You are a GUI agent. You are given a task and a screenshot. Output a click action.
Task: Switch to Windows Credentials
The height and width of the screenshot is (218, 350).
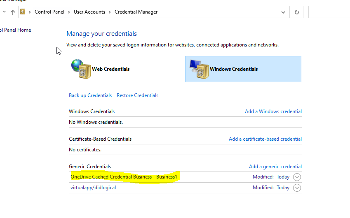[x=243, y=69]
